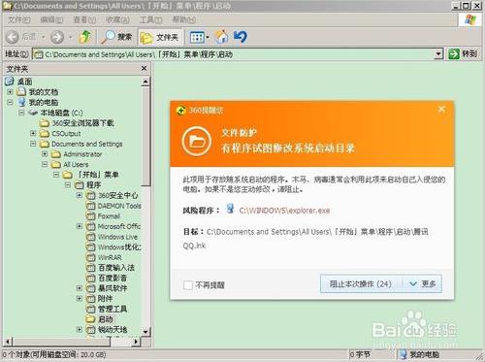Select Local Disk (C:) drive icon

pyautogui.click(x=33, y=113)
